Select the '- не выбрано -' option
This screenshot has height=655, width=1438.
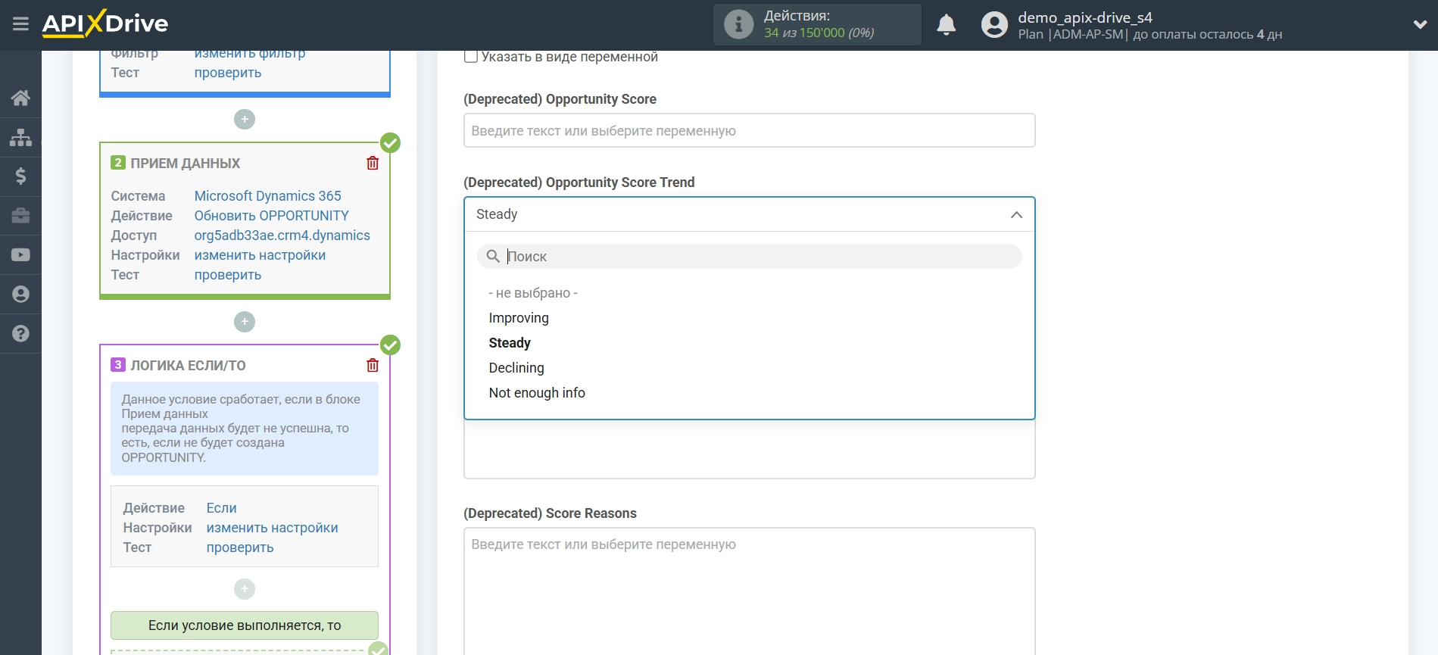[x=533, y=293]
